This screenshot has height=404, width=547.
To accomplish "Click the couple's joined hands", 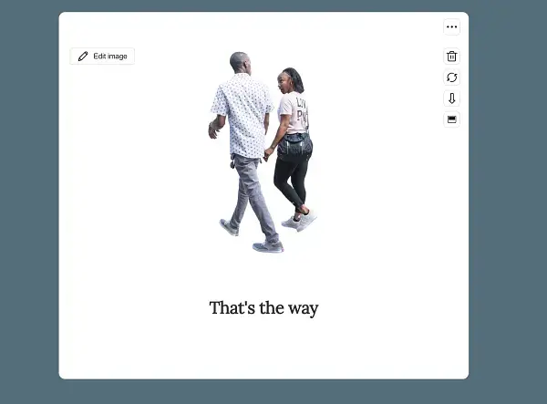I will pos(267,155).
